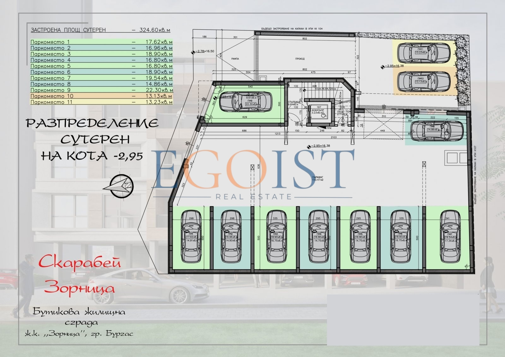
Task: Select the Паркомясто 11 yellow legend row
Action: tap(101, 102)
